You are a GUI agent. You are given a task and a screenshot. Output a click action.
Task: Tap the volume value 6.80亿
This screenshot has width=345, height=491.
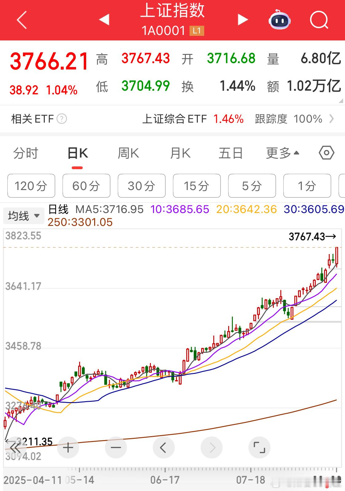pos(321,58)
